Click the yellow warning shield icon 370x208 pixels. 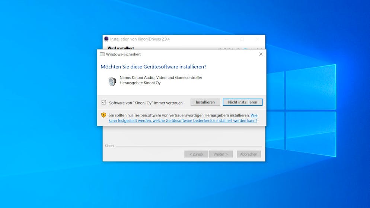(103, 115)
